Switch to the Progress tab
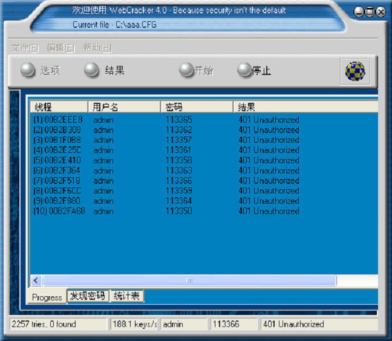 [x=47, y=297]
